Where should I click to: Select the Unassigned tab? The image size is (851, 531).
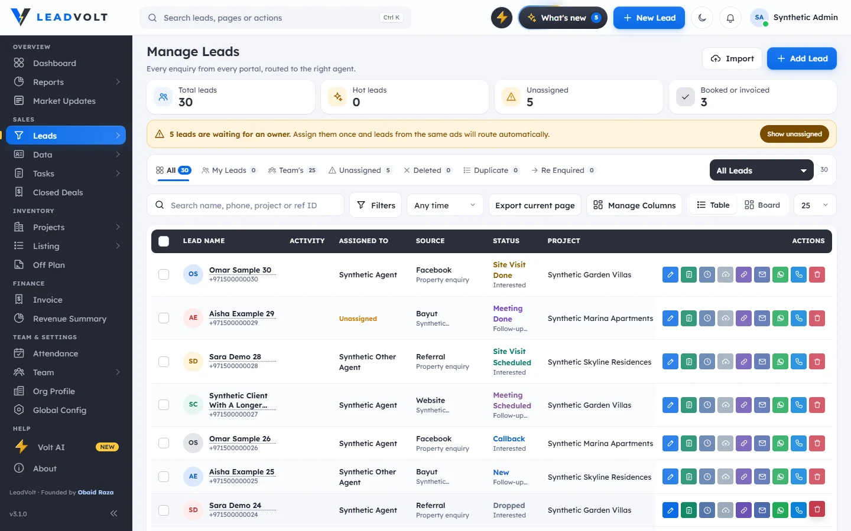tap(360, 171)
